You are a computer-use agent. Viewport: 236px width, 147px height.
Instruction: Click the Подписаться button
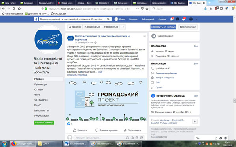[x=92, y=27]
